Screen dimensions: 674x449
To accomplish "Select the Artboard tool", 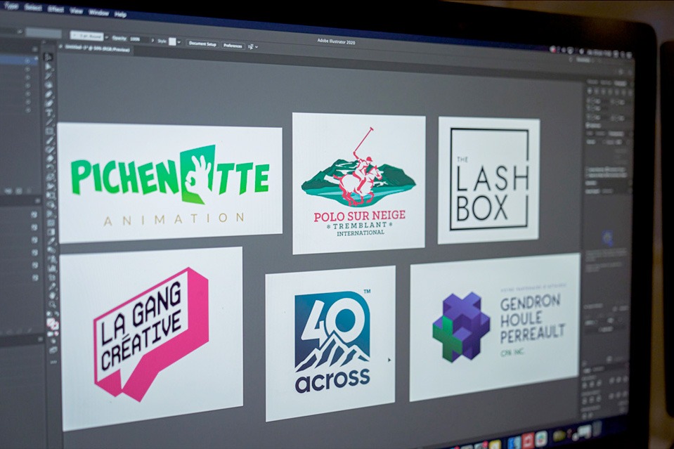I will [52, 278].
